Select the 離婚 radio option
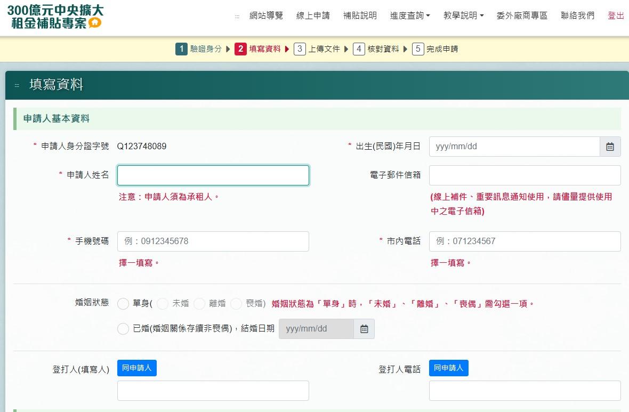This screenshot has height=412, width=629. pyautogui.click(x=199, y=304)
